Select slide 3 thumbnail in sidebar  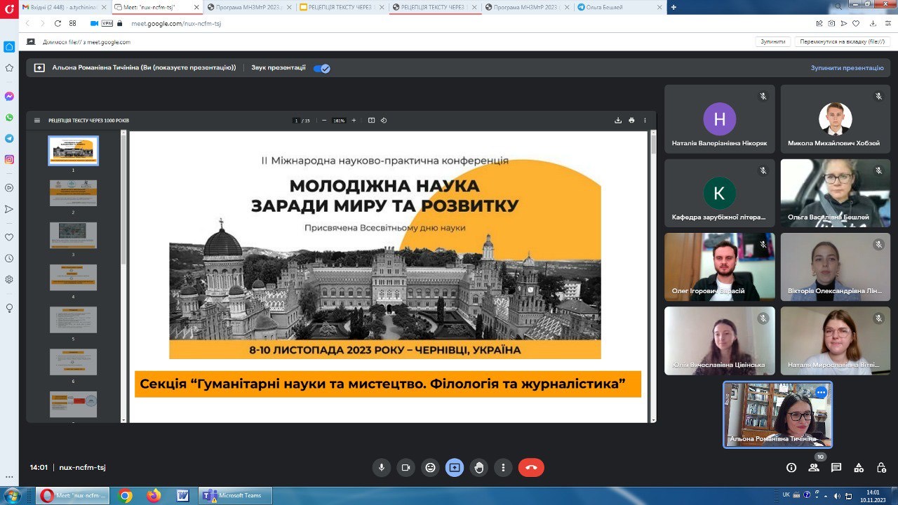(73, 236)
